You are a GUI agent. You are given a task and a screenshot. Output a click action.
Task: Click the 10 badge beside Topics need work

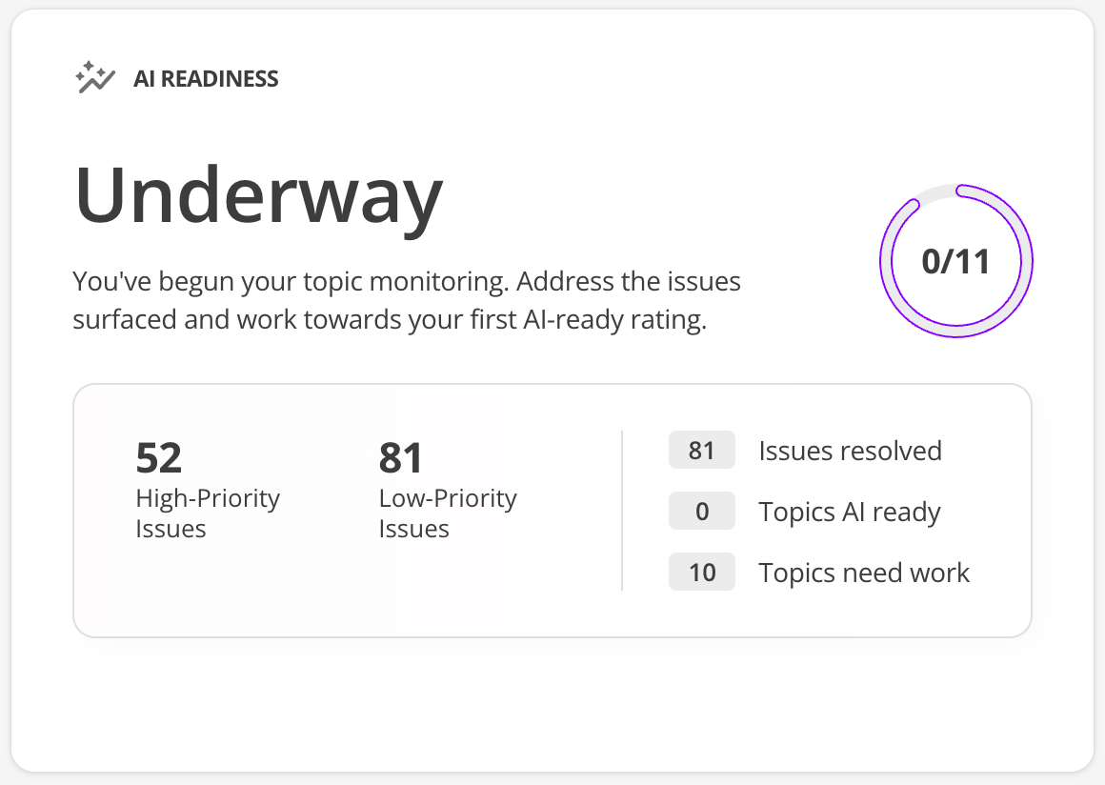pyautogui.click(x=701, y=573)
